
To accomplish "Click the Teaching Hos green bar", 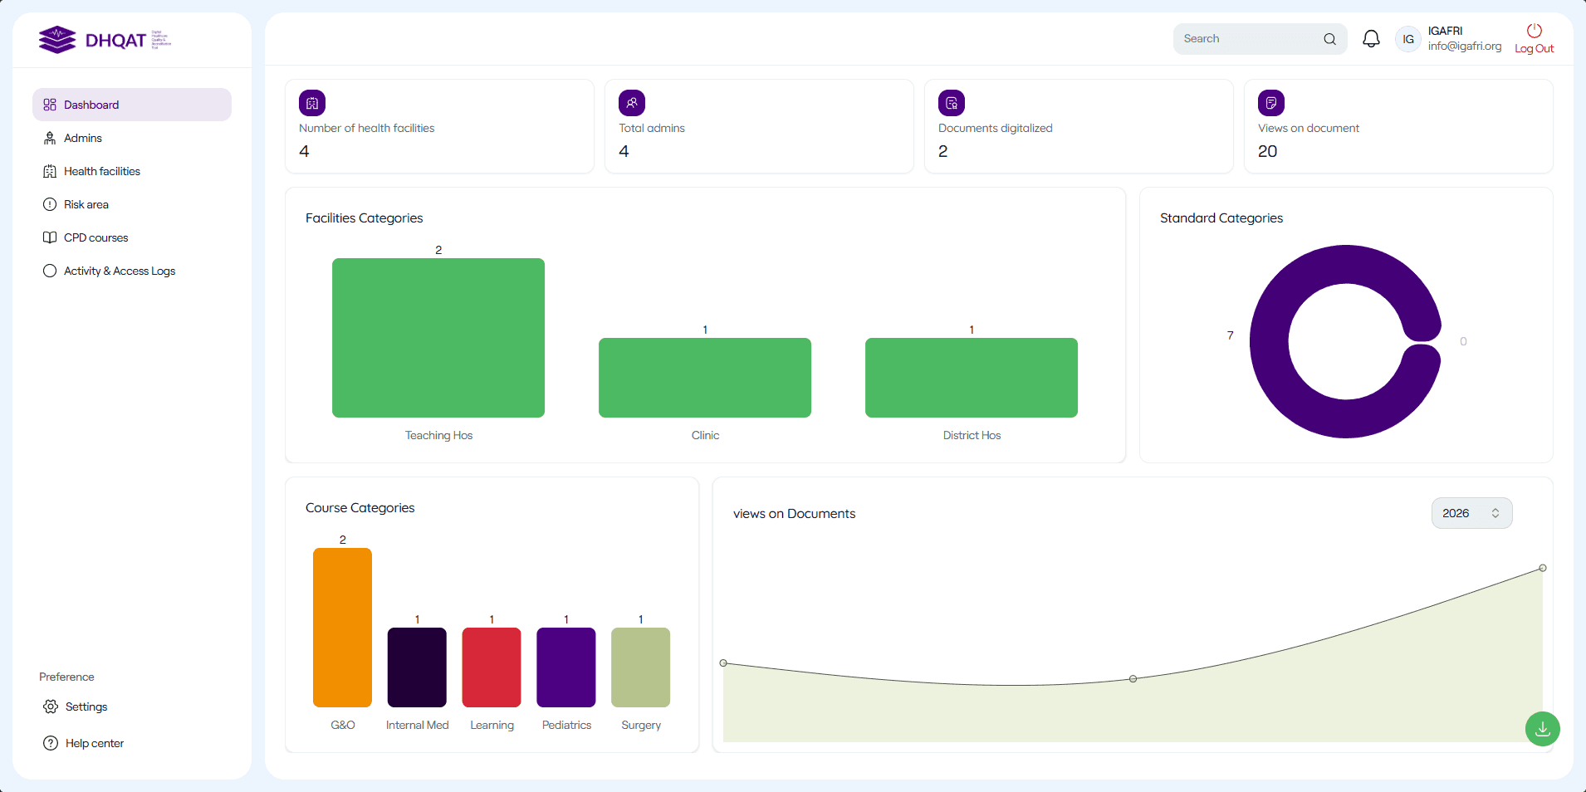I will (438, 338).
